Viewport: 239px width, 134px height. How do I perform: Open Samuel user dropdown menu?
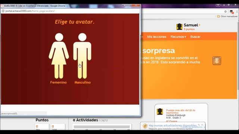[199, 25]
